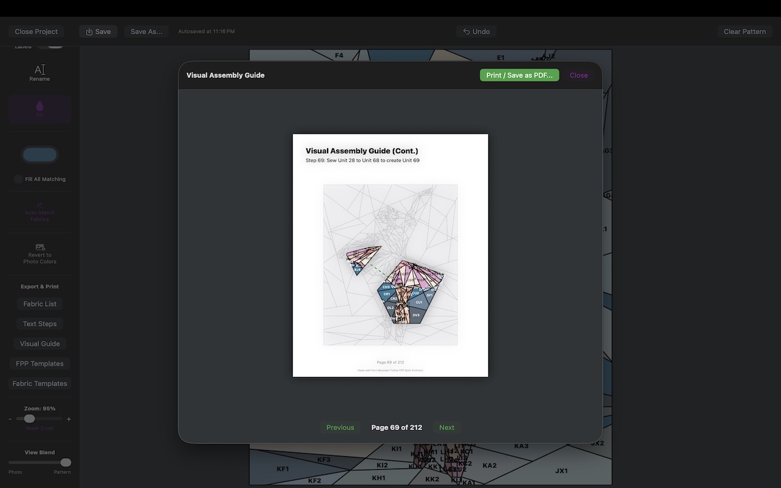Click the Revert to Photo Colors icon
781x488 pixels.
click(40, 247)
